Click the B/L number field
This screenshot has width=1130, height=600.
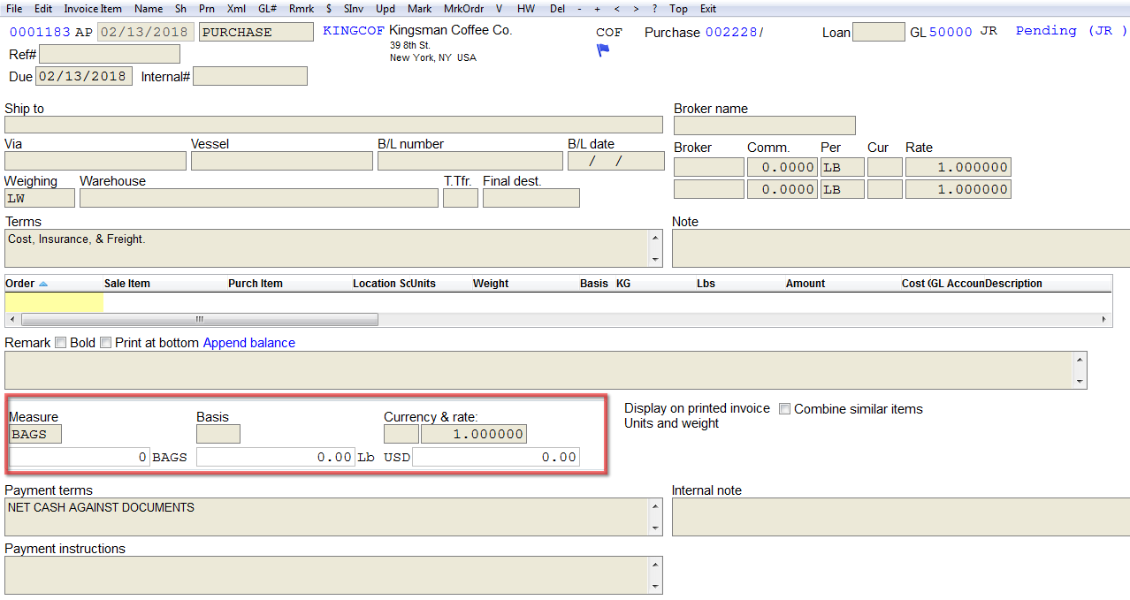[x=470, y=161]
